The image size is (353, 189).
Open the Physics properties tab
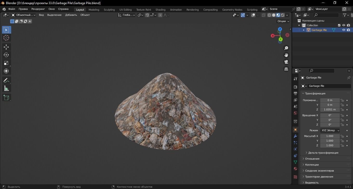[x=295, y=149]
